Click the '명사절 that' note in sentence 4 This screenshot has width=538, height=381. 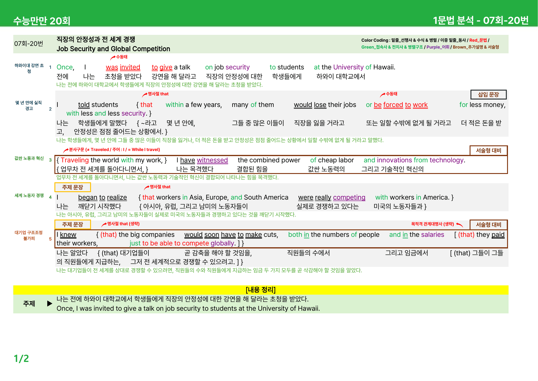tap(160, 187)
